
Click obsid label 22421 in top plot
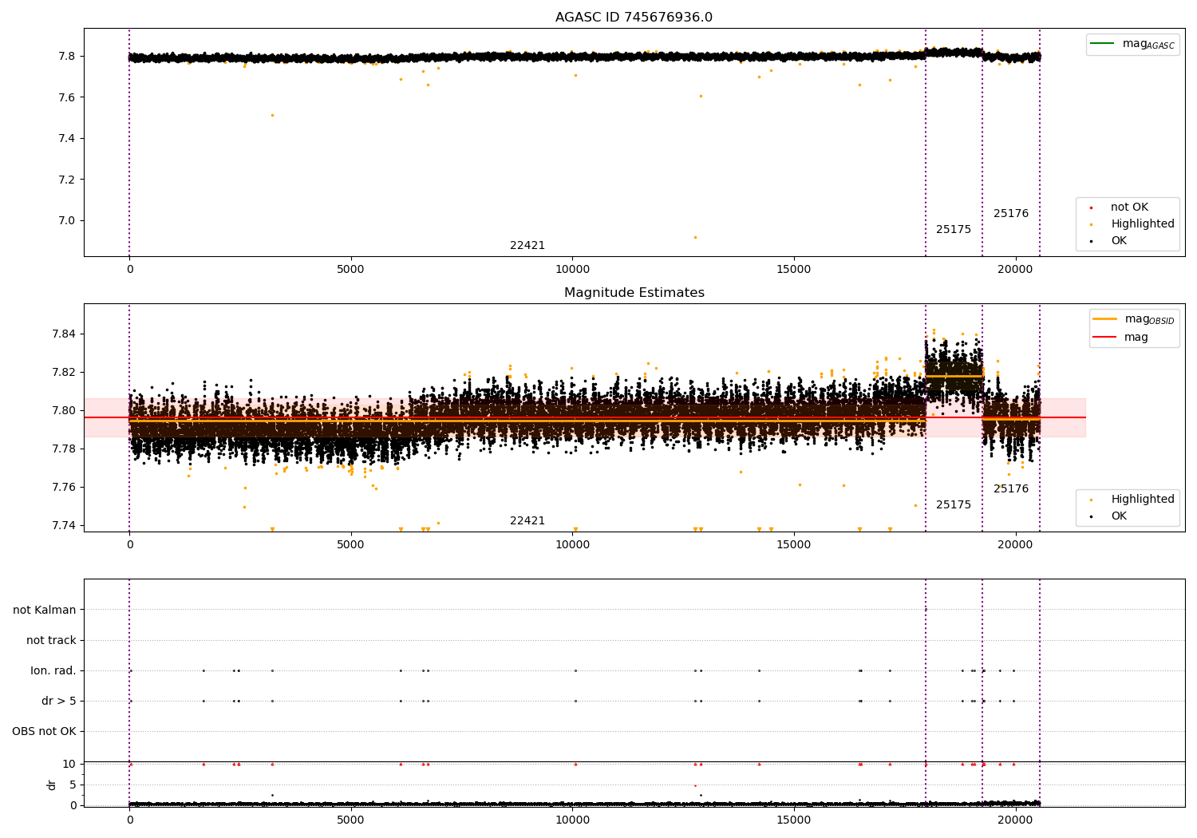(527, 246)
